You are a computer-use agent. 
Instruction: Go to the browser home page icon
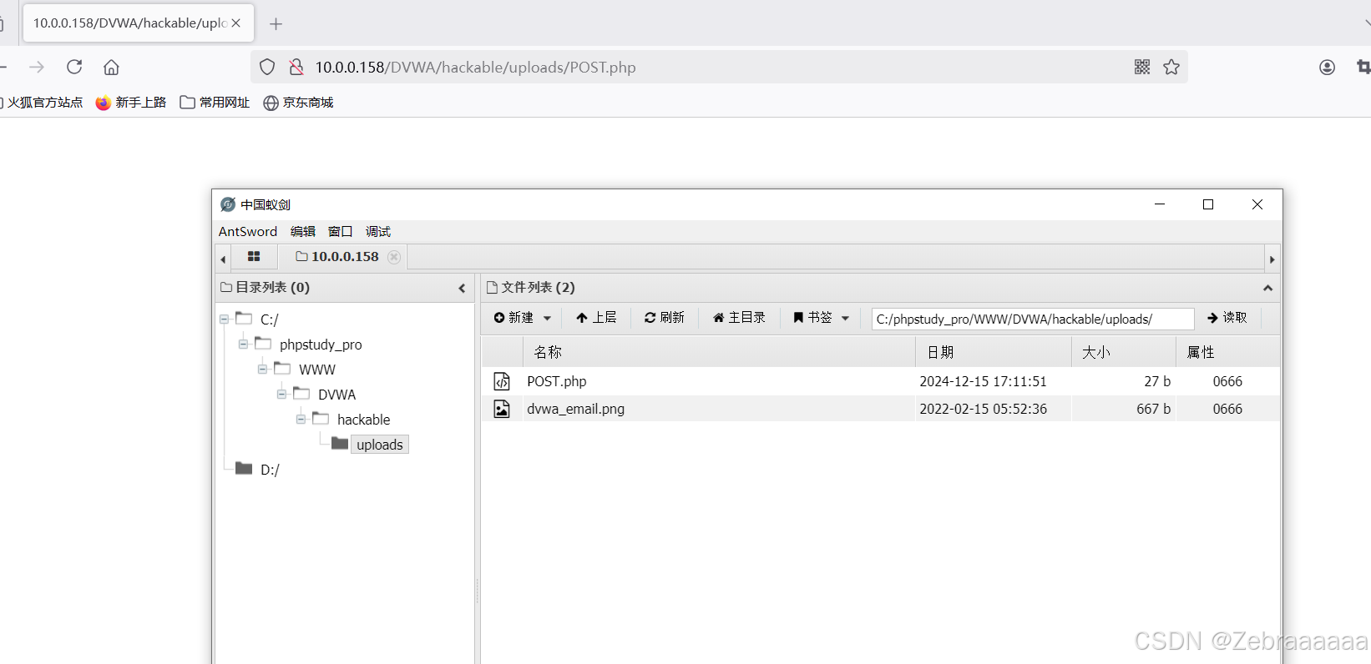tap(111, 67)
